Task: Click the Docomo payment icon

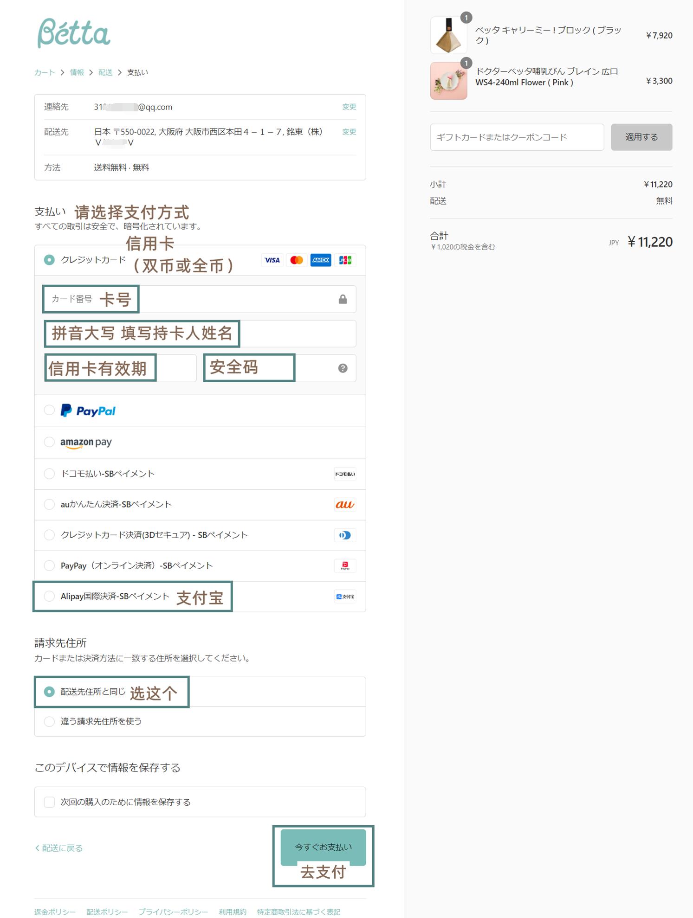Action: [345, 474]
